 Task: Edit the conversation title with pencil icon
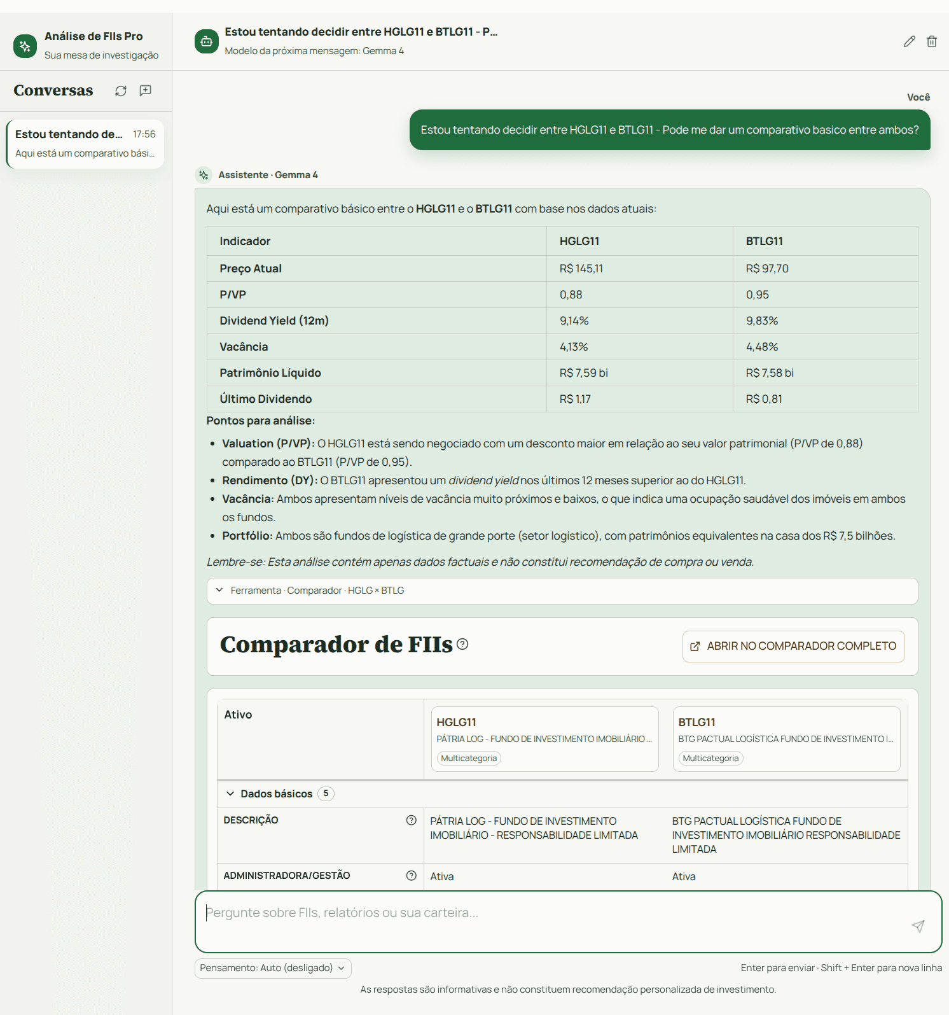tap(910, 41)
